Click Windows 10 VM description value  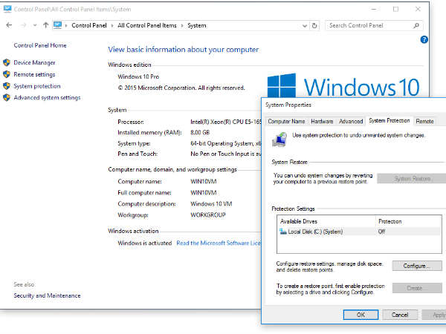(x=211, y=204)
